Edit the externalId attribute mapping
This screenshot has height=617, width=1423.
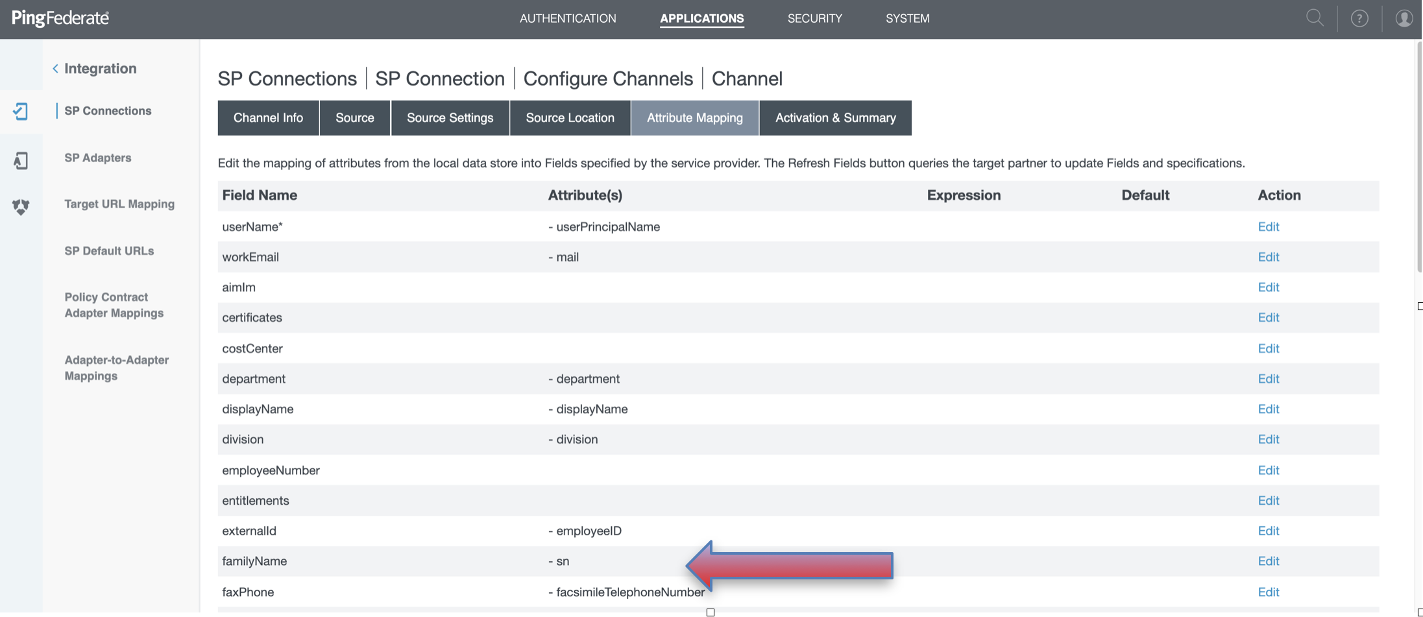(x=1268, y=531)
